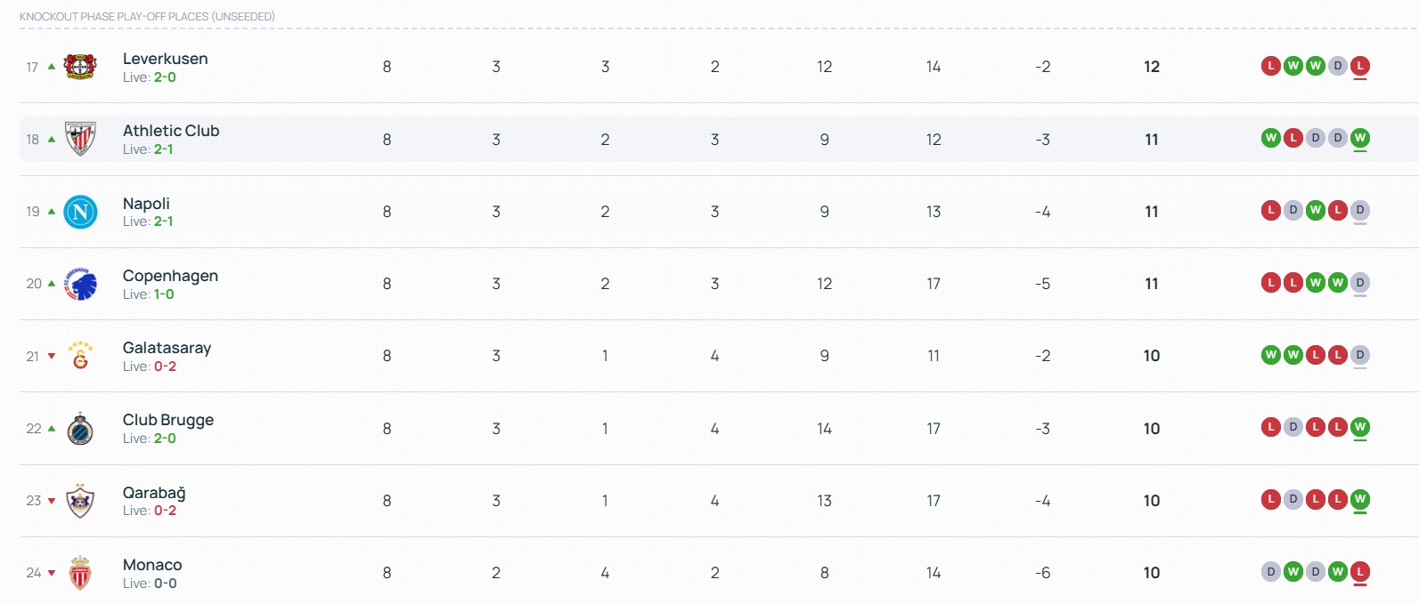1419x604 pixels.
Task: Click the Napoli club logo
Action: point(80,212)
